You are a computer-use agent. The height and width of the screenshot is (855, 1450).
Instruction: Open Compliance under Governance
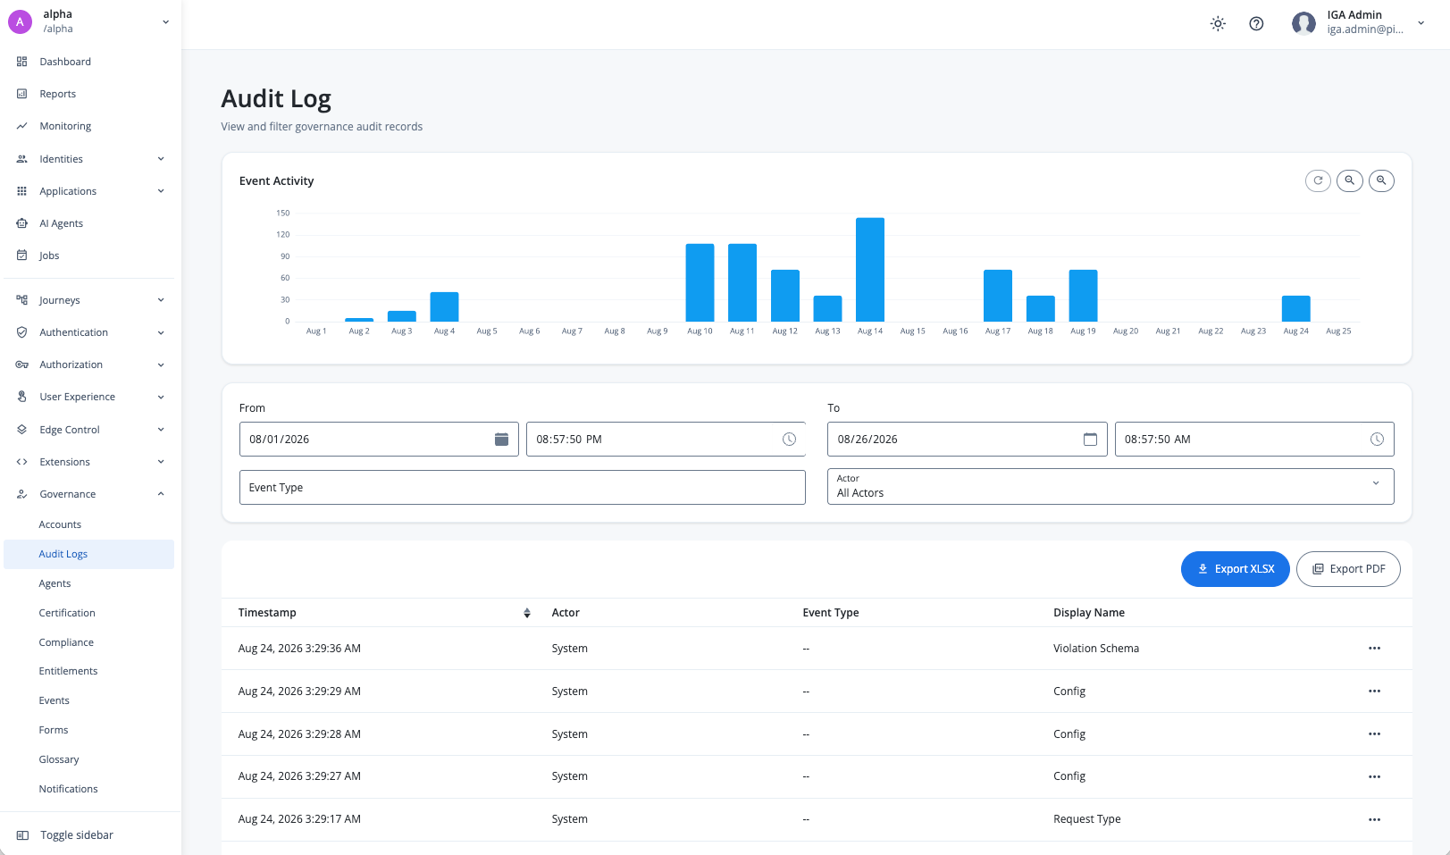pos(66,642)
